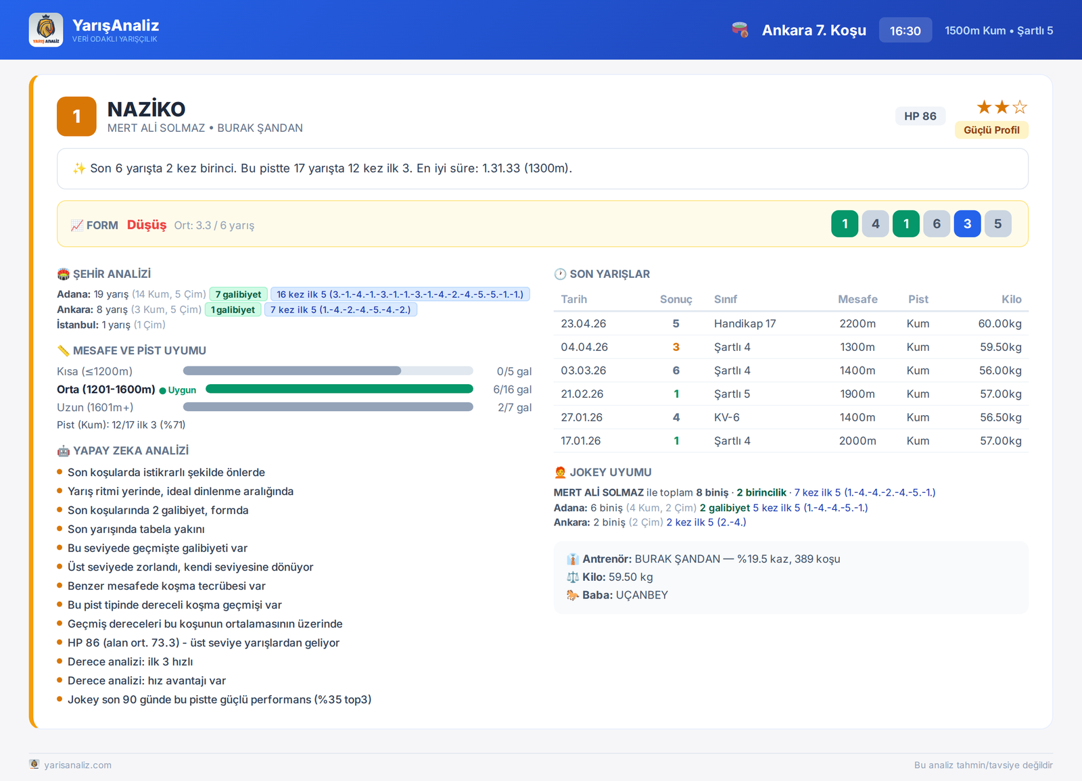The width and height of the screenshot is (1082, 781).
Task: Click the 7 galibiyet tag for Adana
Action: coord(238,294)
